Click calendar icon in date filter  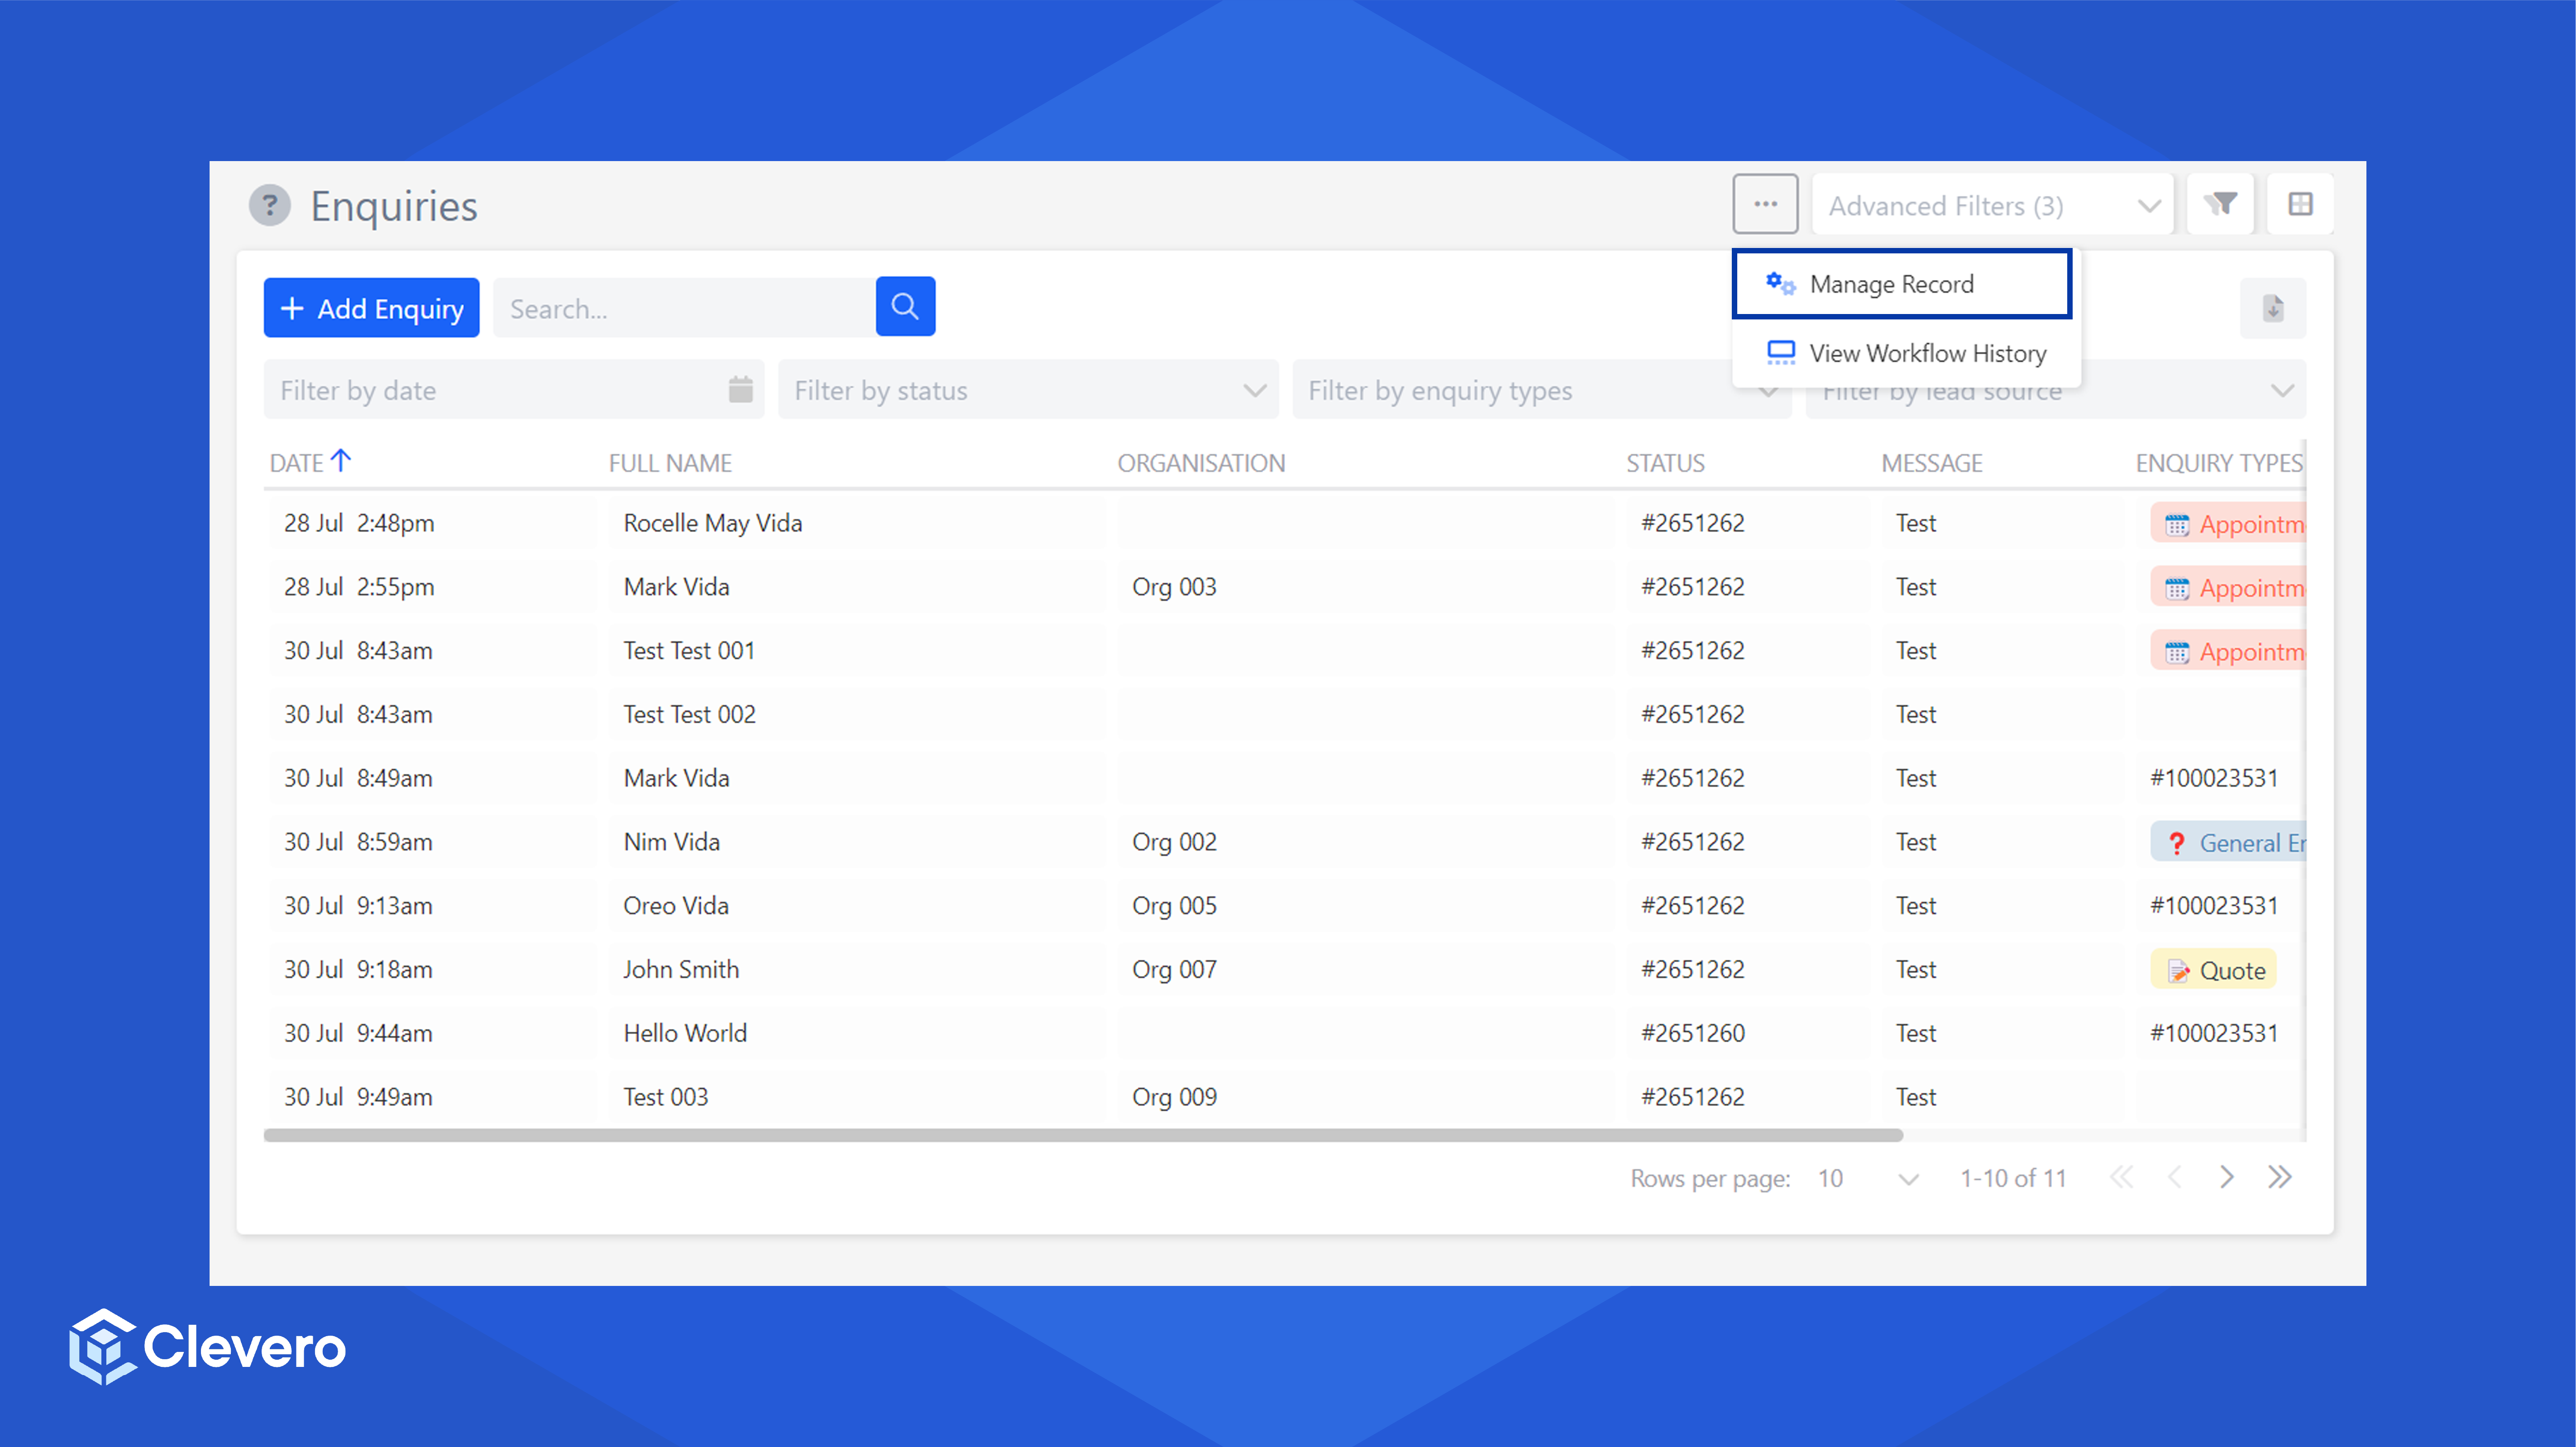tap(740, 390)
